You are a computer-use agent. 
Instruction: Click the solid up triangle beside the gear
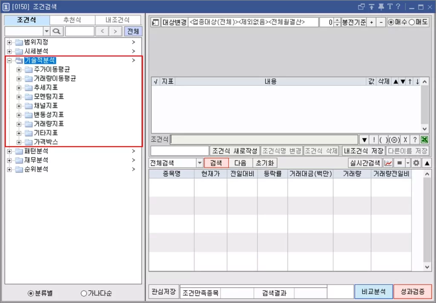click(427, 163)
